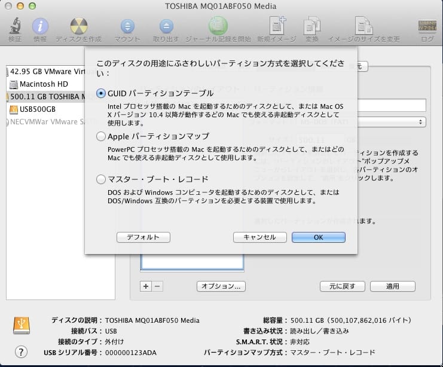443x367 pixels.
Task: Confirm with the OK button
Action: pyautogui.click(x=319, y=237)
